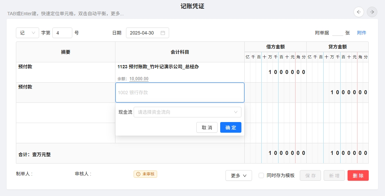This screenshot has height=196, width=385.
Task: Click the first row 预付款 summary cell
Action: click(x=65, y=72)
